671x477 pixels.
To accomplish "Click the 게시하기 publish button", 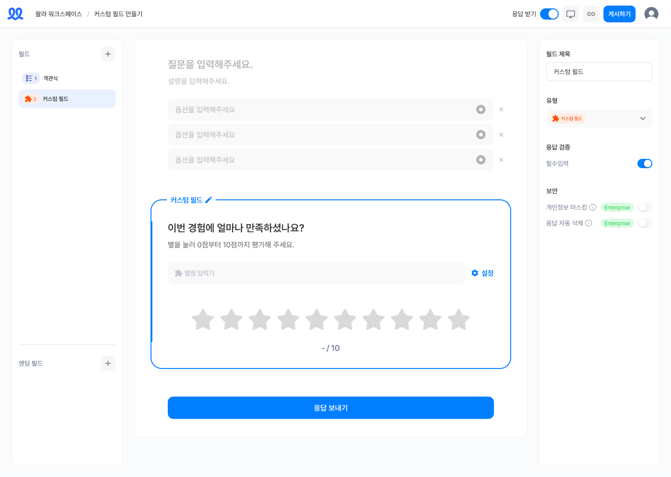I will (x=619, y=14).
